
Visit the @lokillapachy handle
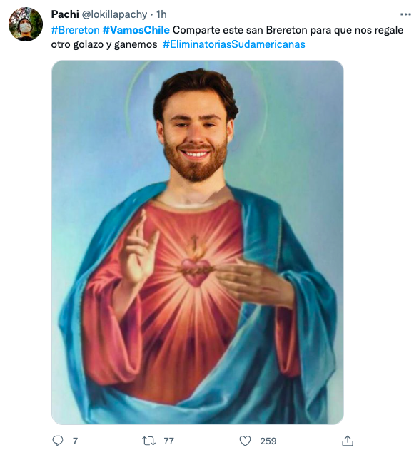point(115,14)
